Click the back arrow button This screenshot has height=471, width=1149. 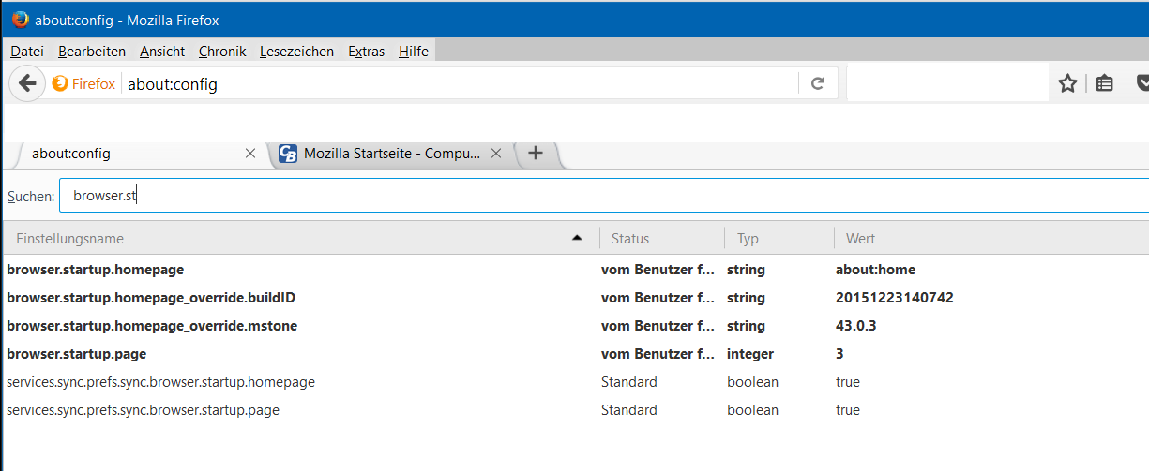point(27,83)
